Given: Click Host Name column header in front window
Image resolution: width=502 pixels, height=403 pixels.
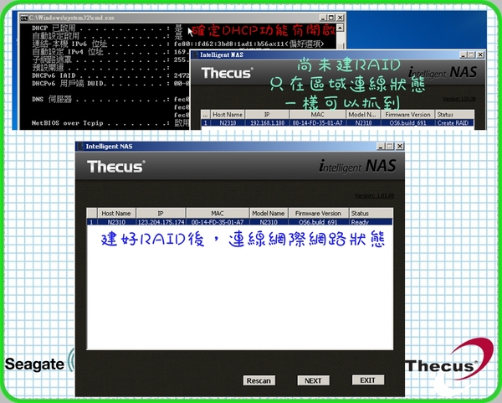Looking at the screenshot, I should coord(116,214).
